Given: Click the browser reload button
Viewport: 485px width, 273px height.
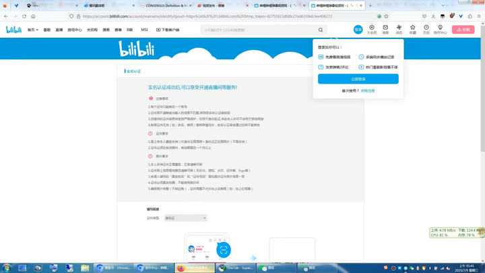Looking at the screenshot, I should 24,16.
